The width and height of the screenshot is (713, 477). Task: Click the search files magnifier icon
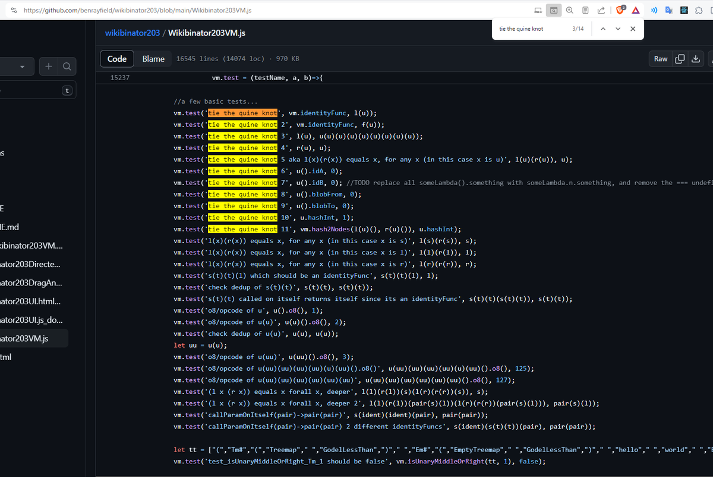click(x=67, y=66)
